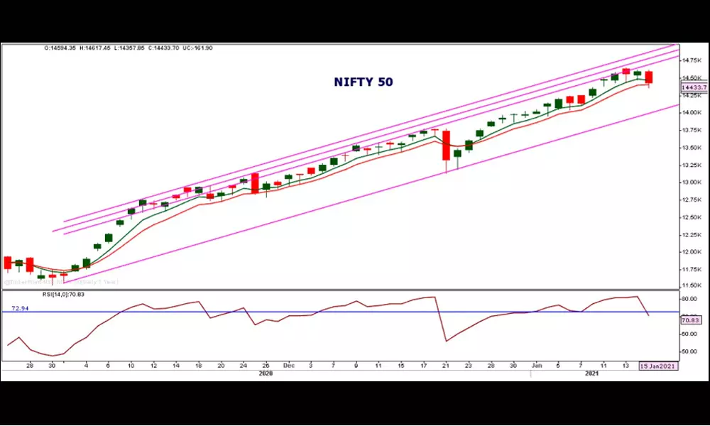
Task: Click the 13.00K price axis label
Action: 693,182
